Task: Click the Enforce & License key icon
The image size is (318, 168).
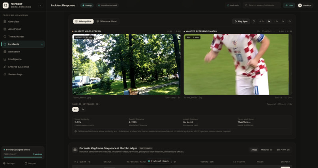Action: click(x=5, y=67)
